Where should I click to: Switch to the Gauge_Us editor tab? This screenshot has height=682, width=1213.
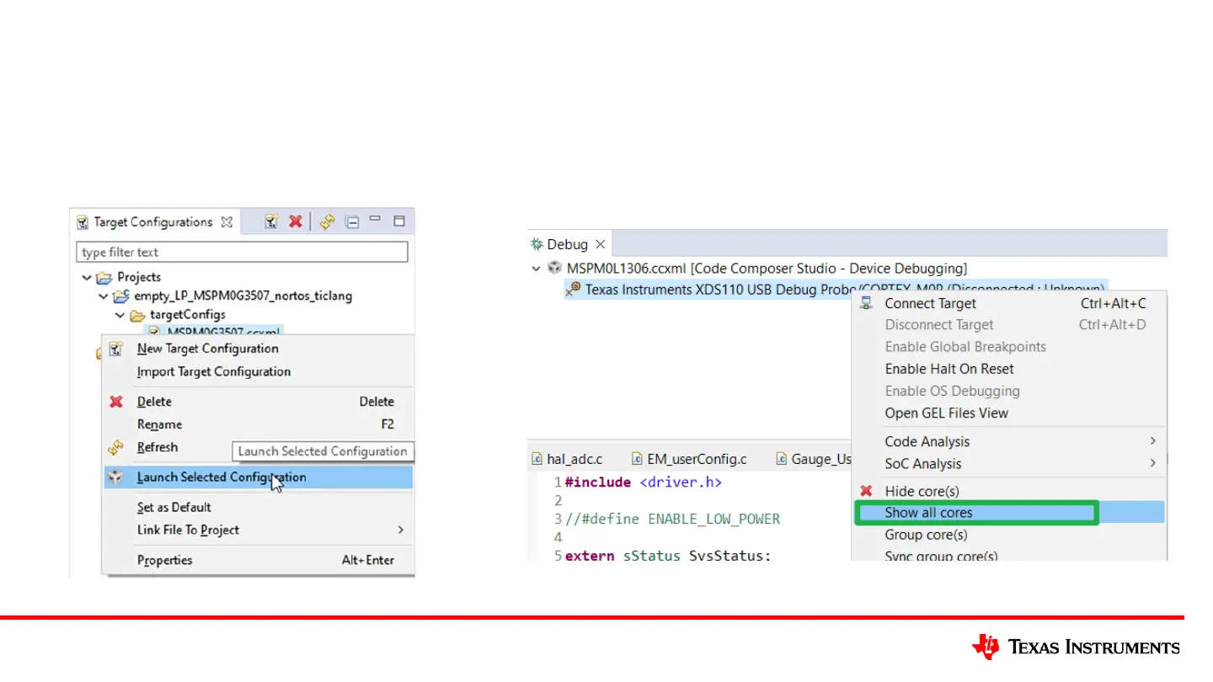[812, 459]
